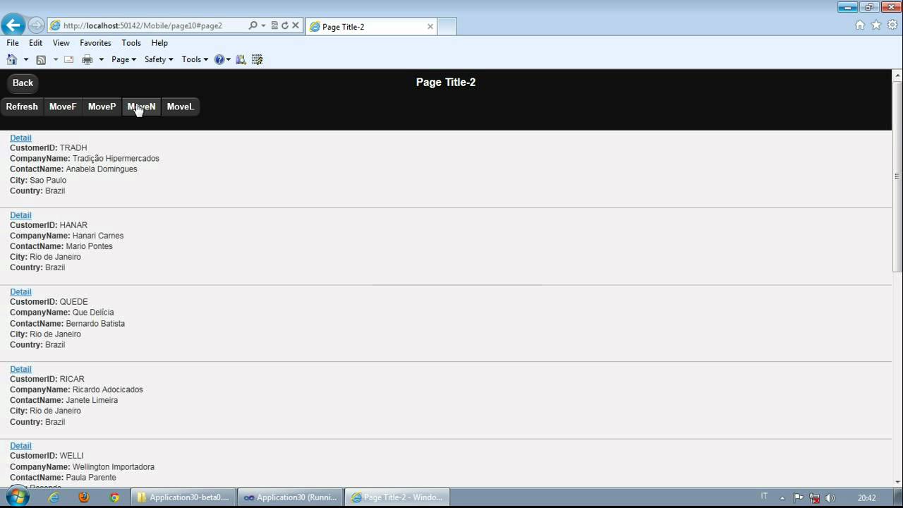Screen dimensions: 903x508
Task: Click the RSS feeds icon
Action: tap(41, 60)
